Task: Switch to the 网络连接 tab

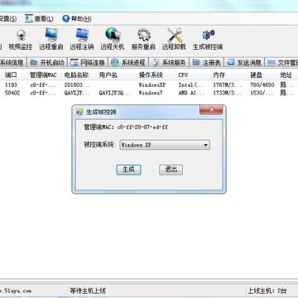Action: tap(88, 63)
